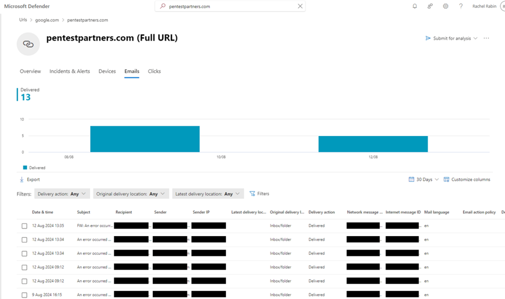Click the Delivered bar around 12/08
This screenshot has height=299, width=505.
pyautogui.click(x=373, y=144)
